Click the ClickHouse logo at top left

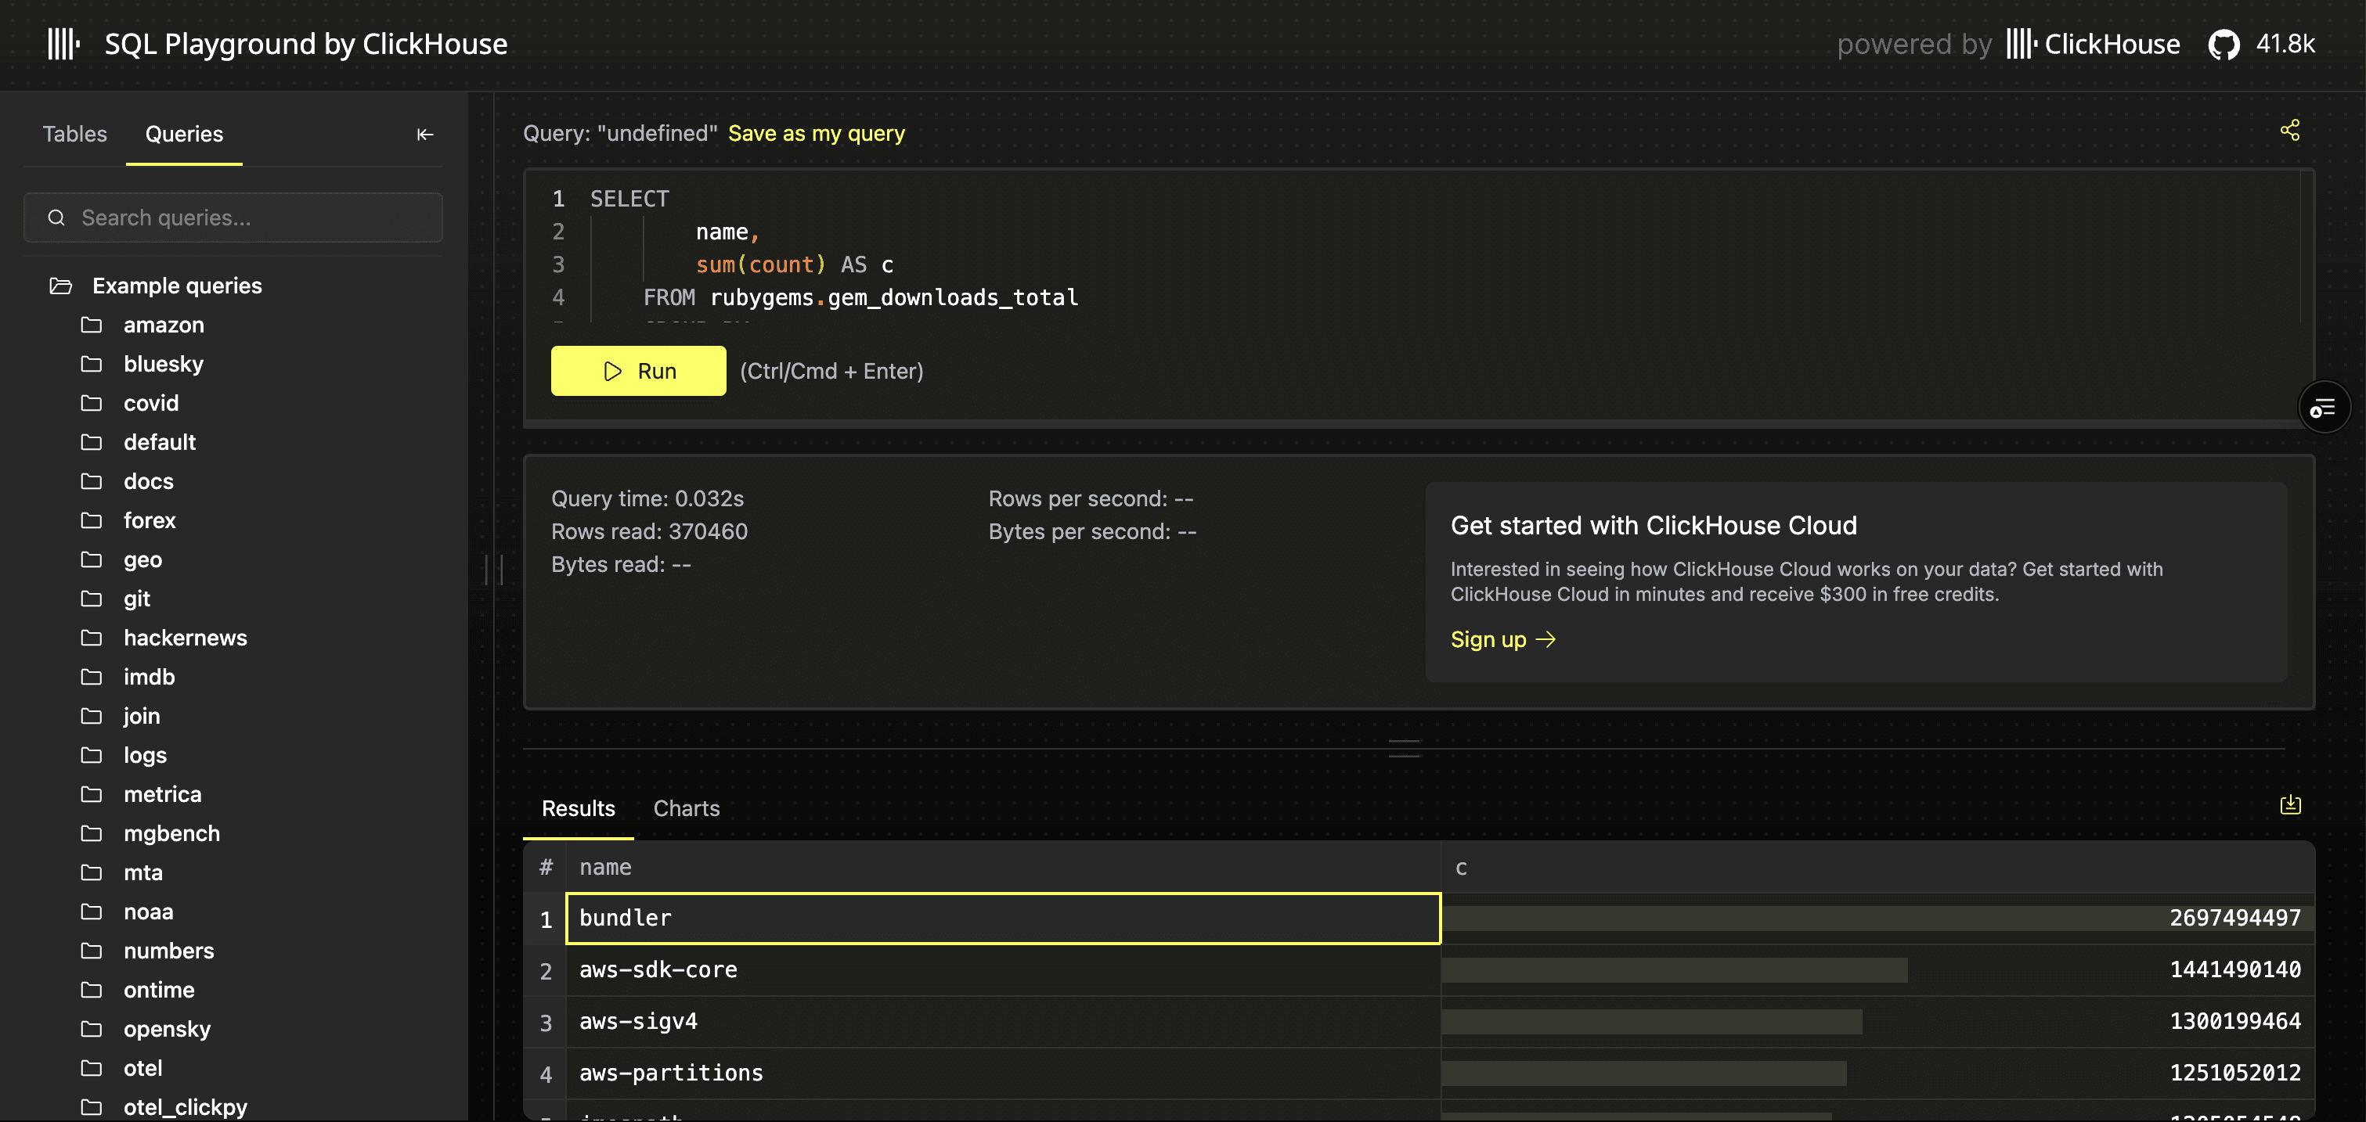click(63, 43)
